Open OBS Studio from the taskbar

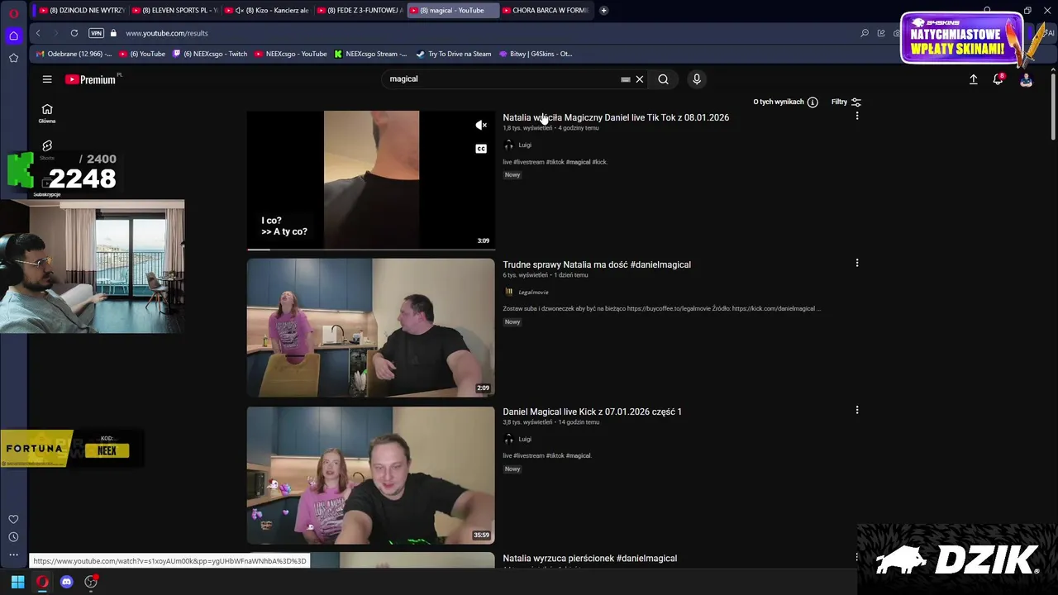(x=91, y=582)
